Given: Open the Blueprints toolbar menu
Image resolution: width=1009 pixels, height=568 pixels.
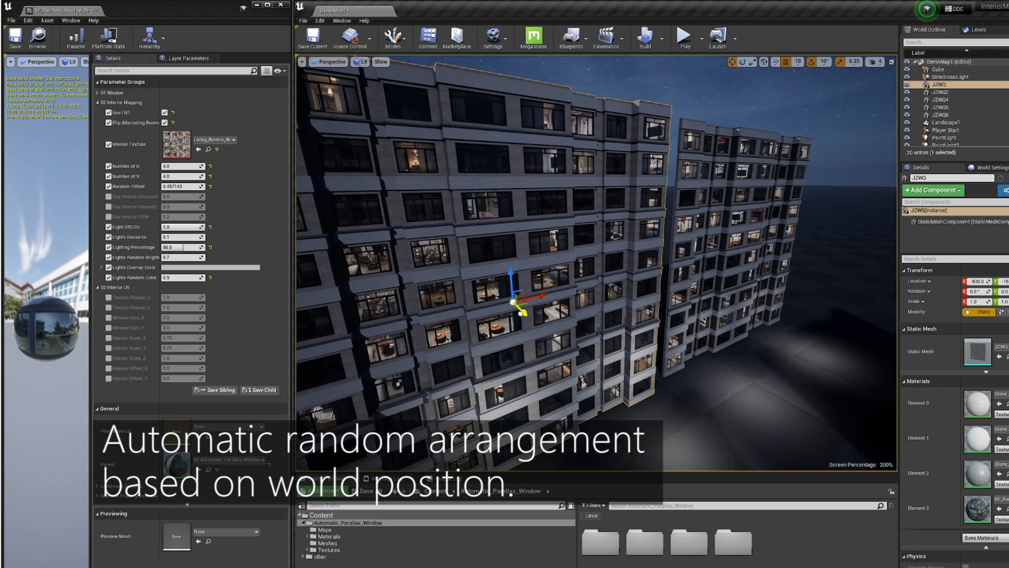Looking at the screenshot, I should tap(571, 37).
